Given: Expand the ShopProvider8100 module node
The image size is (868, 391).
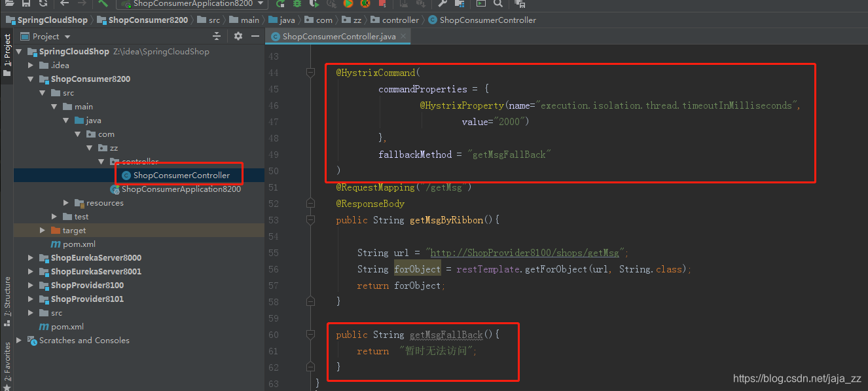Looking at the screenshot, I should pyautogui.click(x=30, y=285).
